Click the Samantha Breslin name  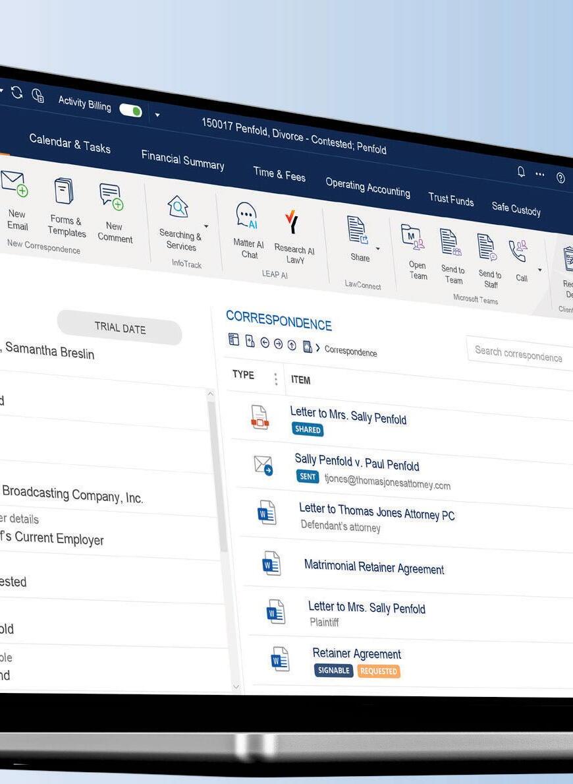coord(49,351)
